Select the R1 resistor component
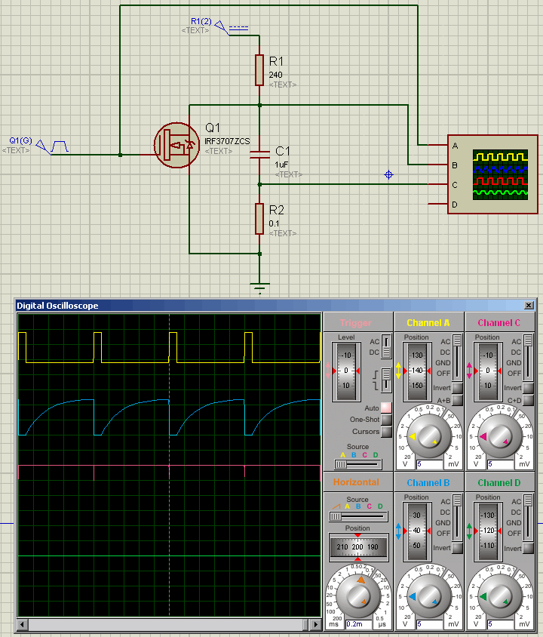Image resolution: width=543 pixels, height=637 pixels. [x=259, y=69]
